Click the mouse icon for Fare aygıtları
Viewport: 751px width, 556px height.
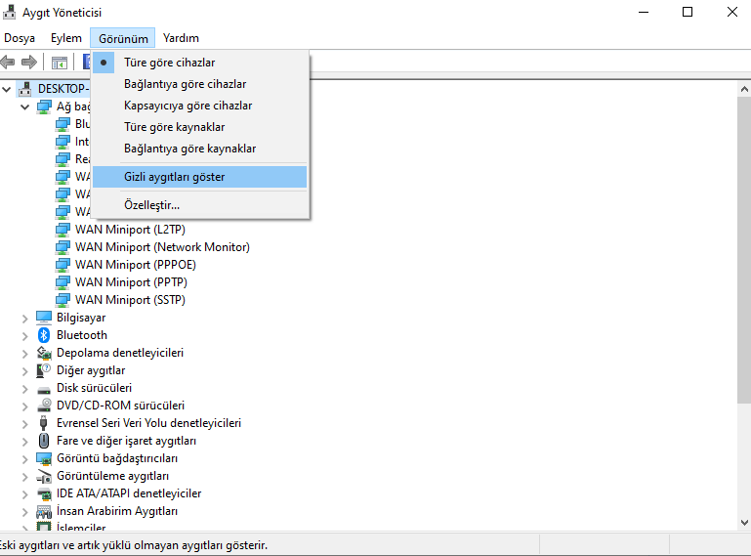tap(44, 441)
